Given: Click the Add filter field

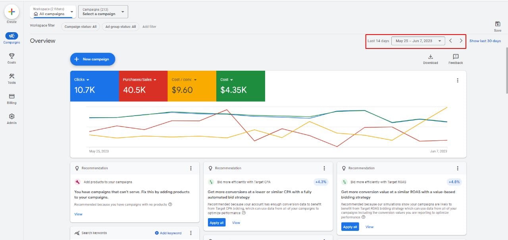Looking at the screenshot, I should click(149, 27).
